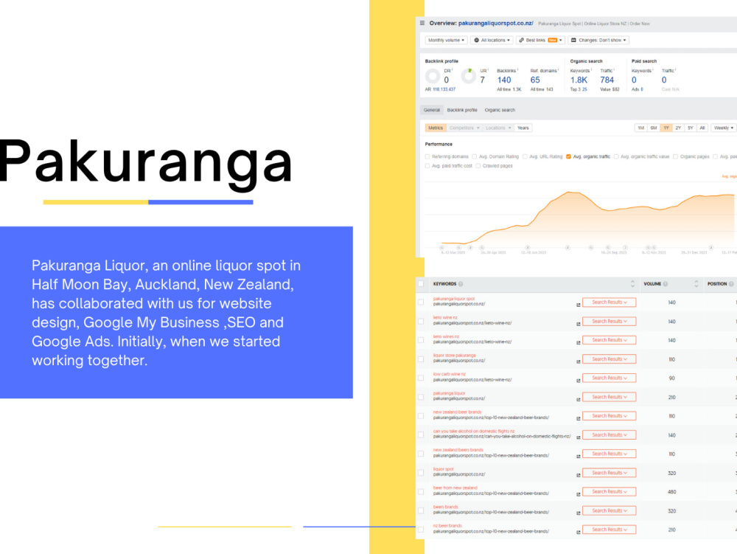Click the Ref. domains count 65

pos(535,80)
